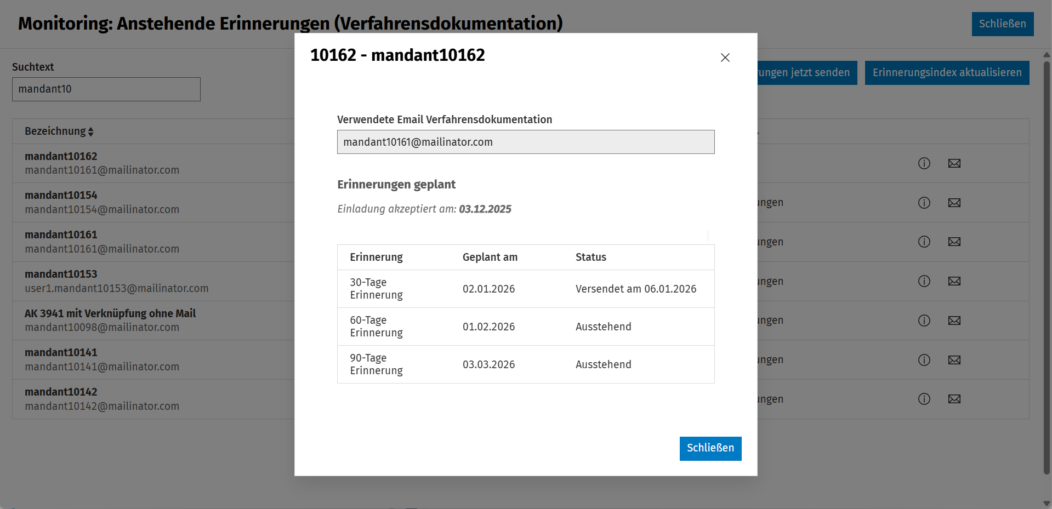Click Schließen button in page header
Image resolution: width=1052 pixels, height=509 pixels.
pyautogui.click(x=1003, y=24)
